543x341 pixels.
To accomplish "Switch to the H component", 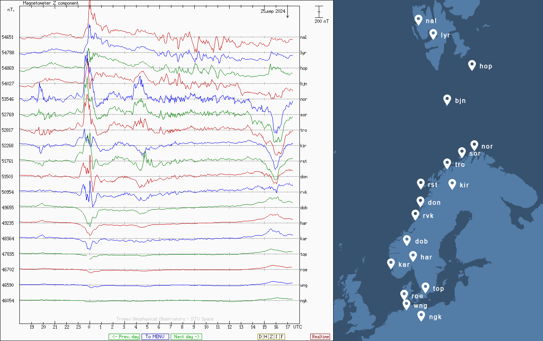I will click(x=266, y=337).
